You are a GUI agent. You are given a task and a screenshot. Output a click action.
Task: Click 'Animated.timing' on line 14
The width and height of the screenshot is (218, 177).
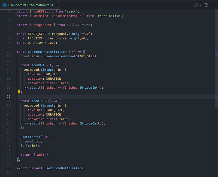pos(38,70)
